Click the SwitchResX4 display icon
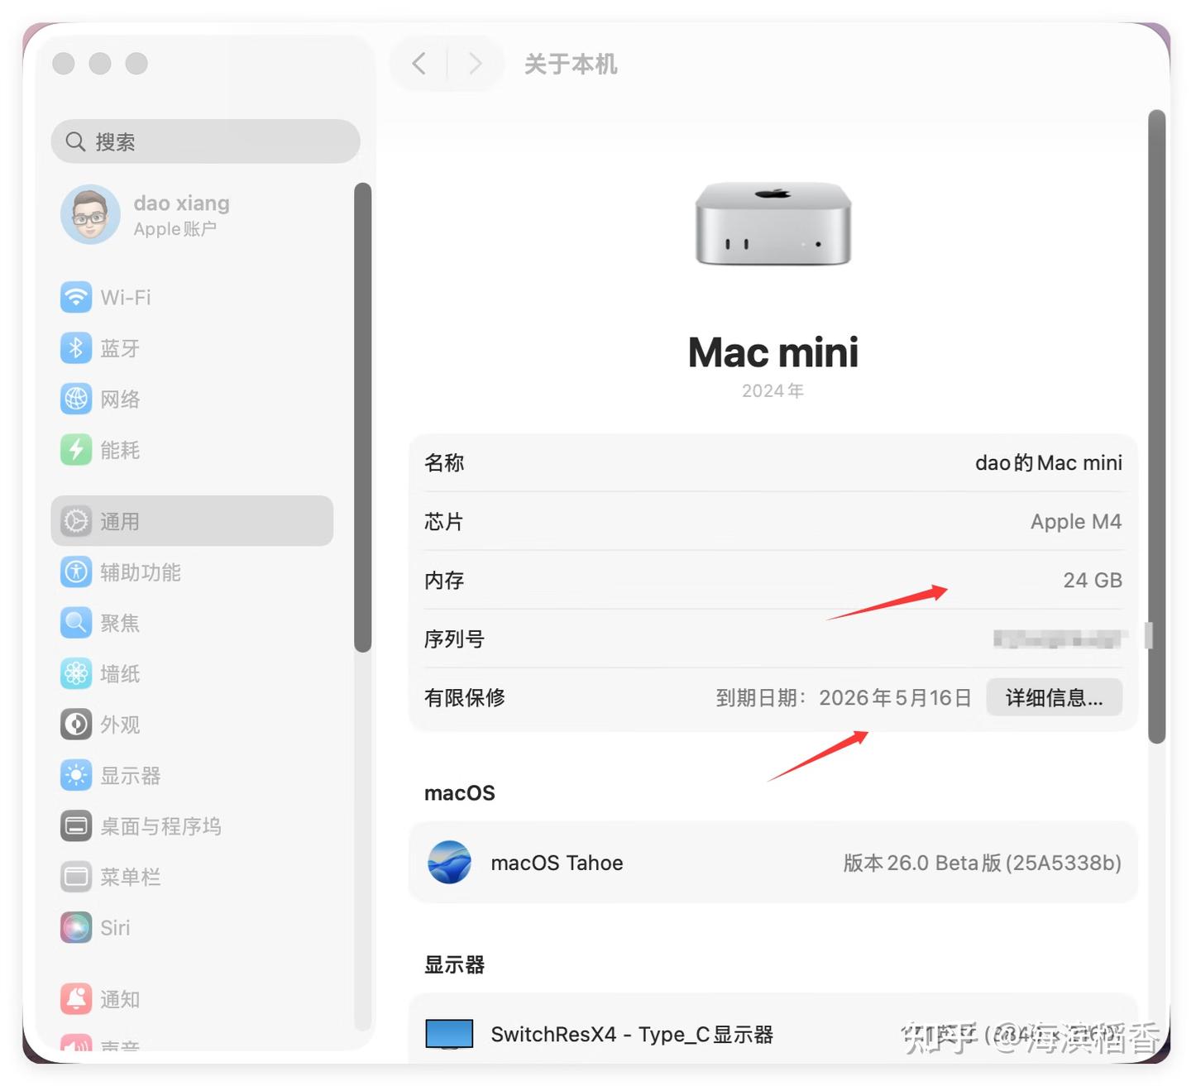Viewport: 1191px width, 1086px height. point(449,1034)
